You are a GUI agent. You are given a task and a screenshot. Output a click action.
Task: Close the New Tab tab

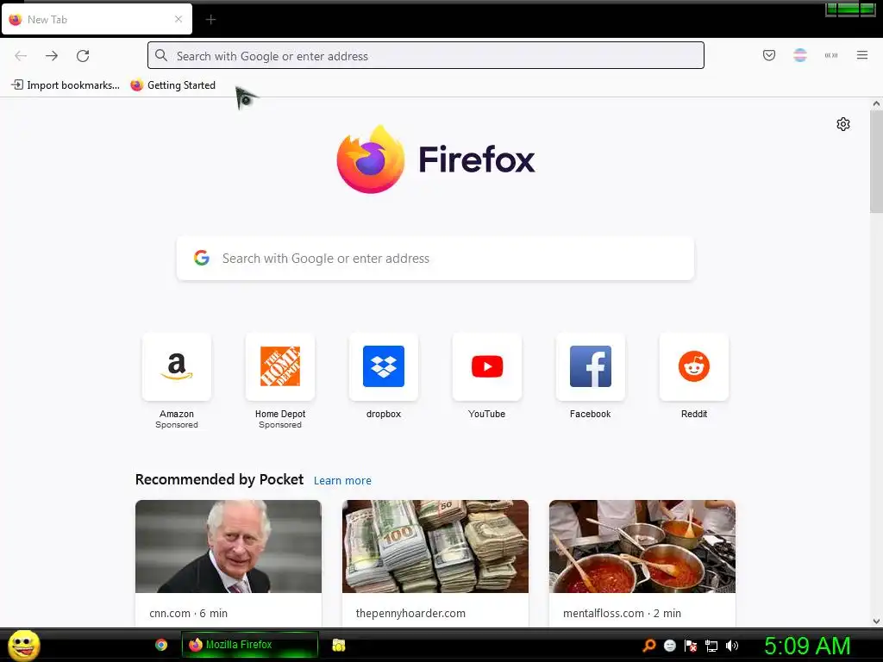178,19
